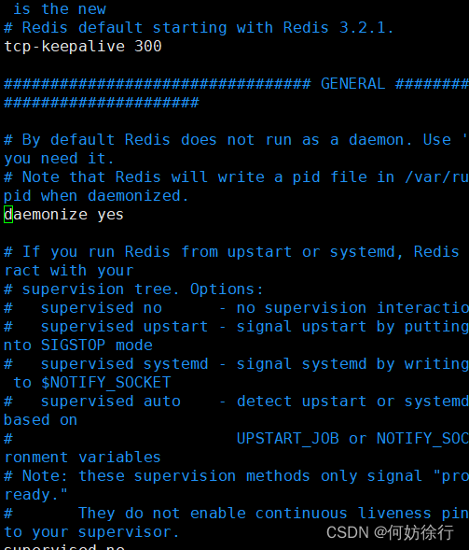This screenshot has width=469, height=550.
Task: Click '# supervision tree. Options:' line
Action: point(133,289)
